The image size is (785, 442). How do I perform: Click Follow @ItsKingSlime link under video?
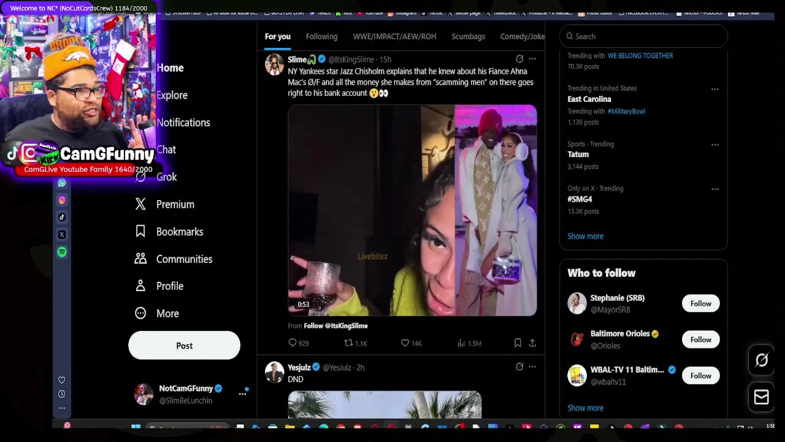[x=335, y=326]
